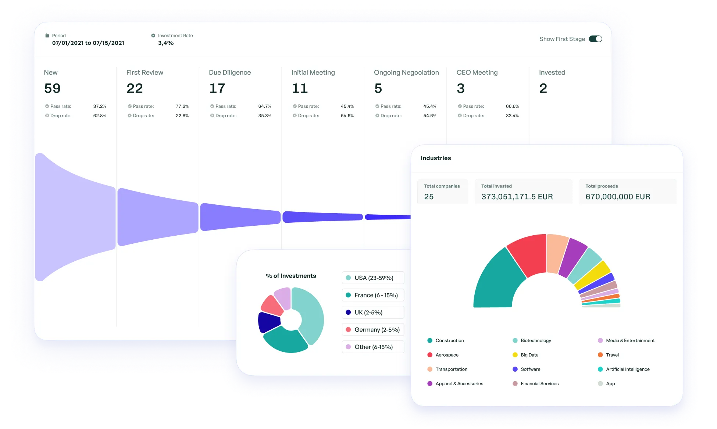Screen dimensions: 717x429
Task: Select the USA (23-59%) legend item
Action: (x=373, y=278)
